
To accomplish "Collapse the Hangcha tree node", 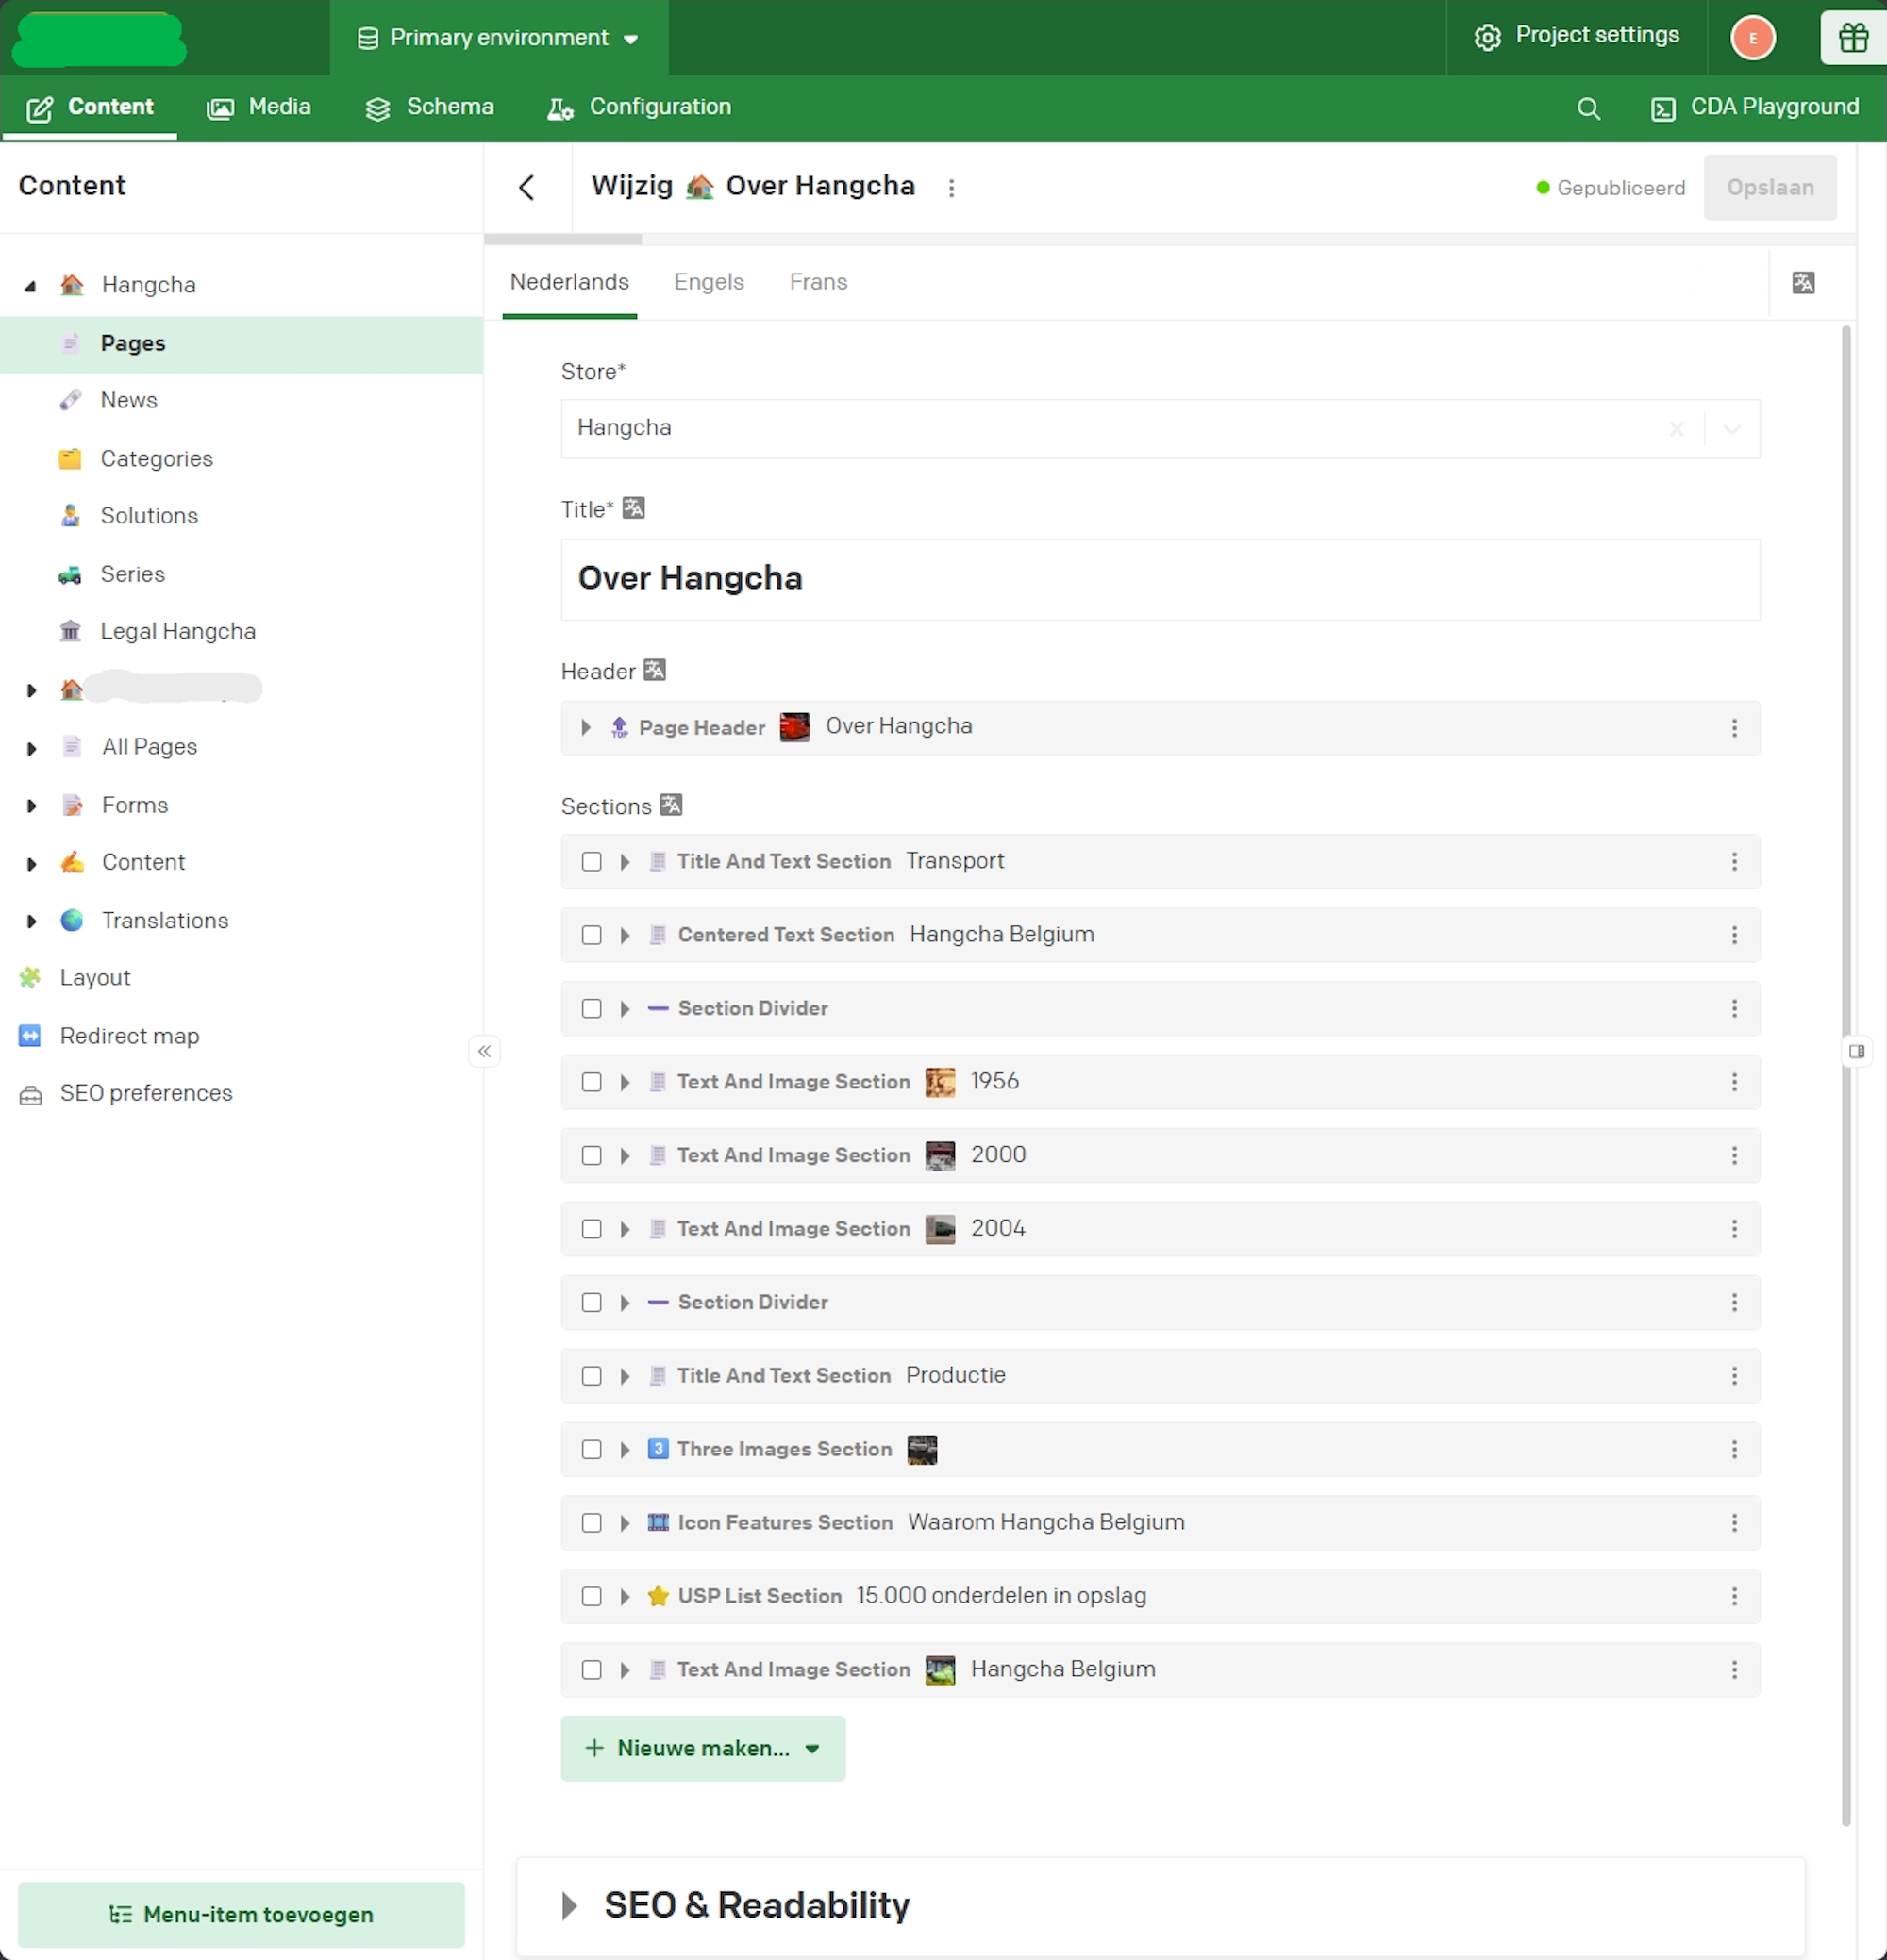I will tap(30, 286).
